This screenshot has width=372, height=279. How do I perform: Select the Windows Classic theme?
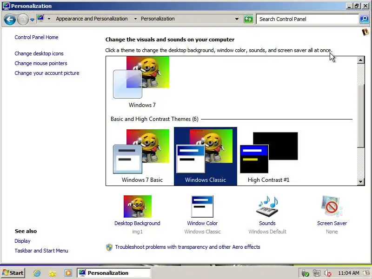click(206, 156)
